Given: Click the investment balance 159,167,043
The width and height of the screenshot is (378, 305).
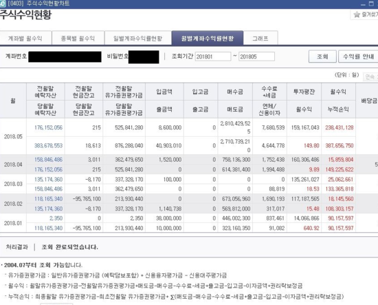Looking at the screenshot, I should (305, 127).
